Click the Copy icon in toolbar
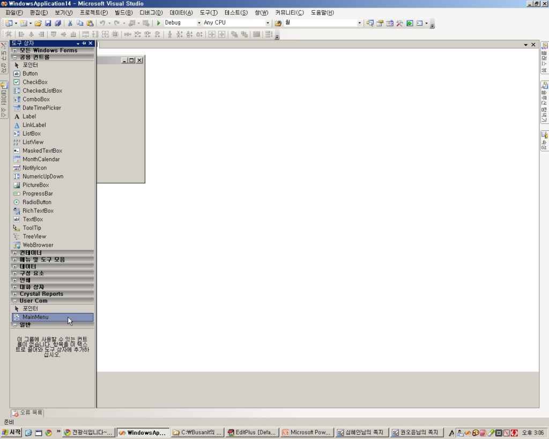Image resolution: width=549 pixels, height=439 pixels. pyautogui.click(x=80, y=23)
